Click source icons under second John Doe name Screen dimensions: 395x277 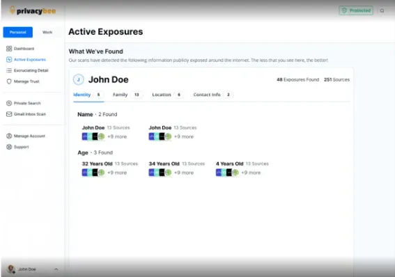[x=160, y=136]
